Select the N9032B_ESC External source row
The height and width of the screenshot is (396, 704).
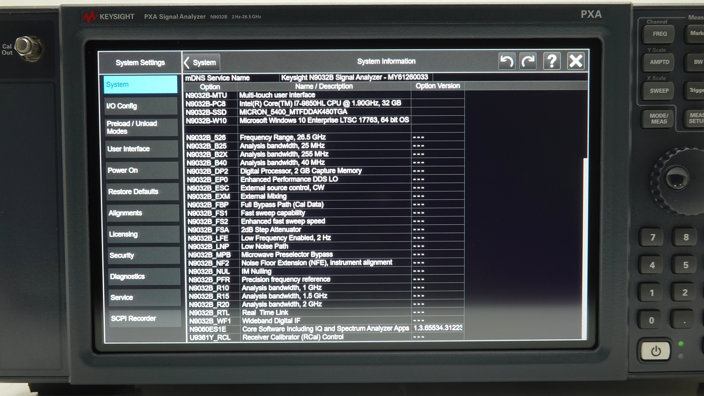pyautogui.click(x=325, y=188)
